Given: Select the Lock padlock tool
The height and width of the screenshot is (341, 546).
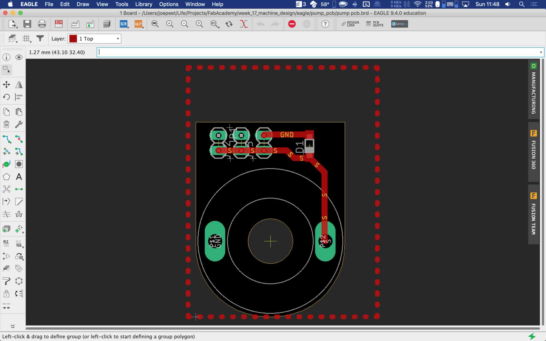Looking at the screenshot, I should click(x=6, y=293).
